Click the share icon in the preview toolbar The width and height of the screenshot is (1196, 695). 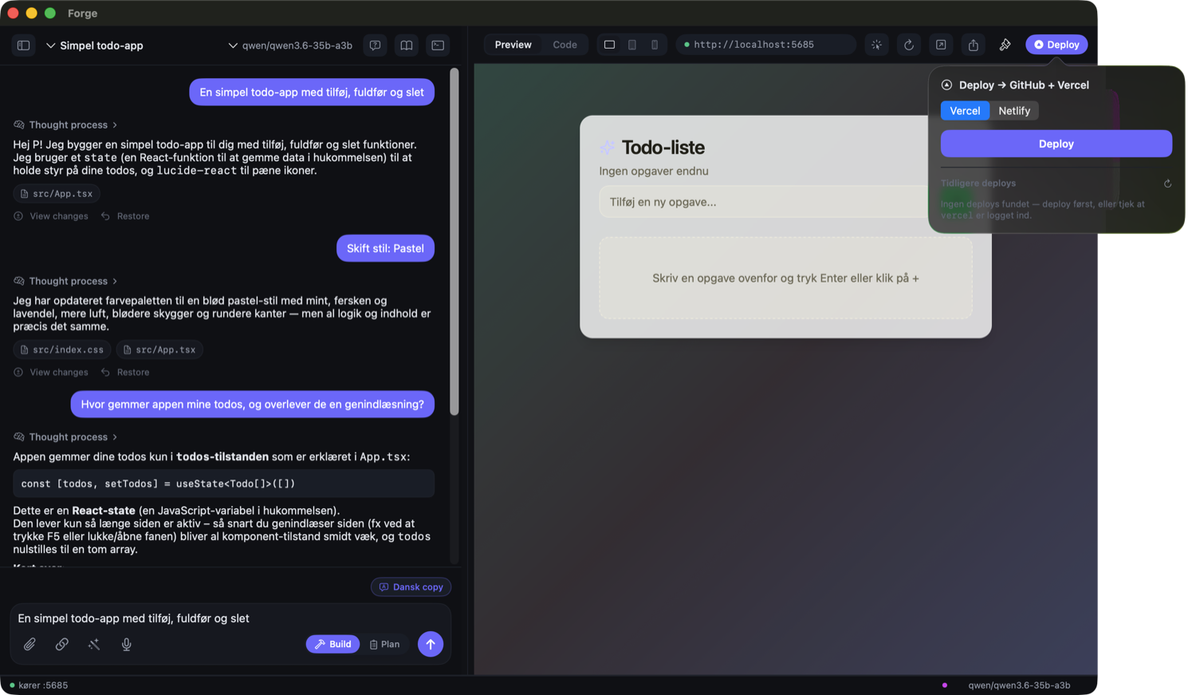(x=974, y=45)
